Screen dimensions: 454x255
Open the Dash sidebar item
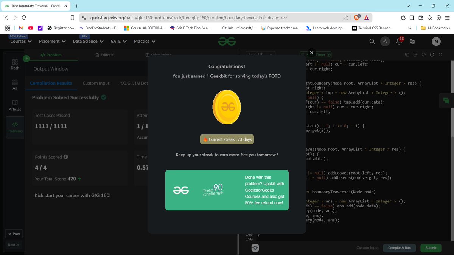point(15,64)
